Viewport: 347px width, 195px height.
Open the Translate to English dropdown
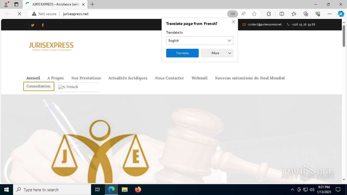(x=200, y=41)
